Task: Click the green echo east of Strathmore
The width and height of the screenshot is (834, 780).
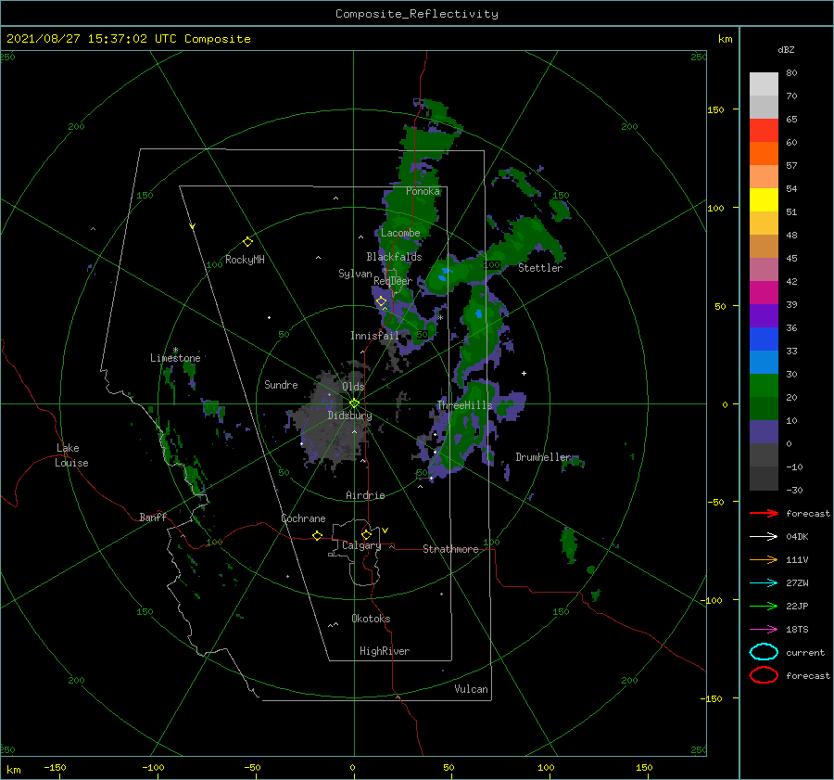Action: 569,543
